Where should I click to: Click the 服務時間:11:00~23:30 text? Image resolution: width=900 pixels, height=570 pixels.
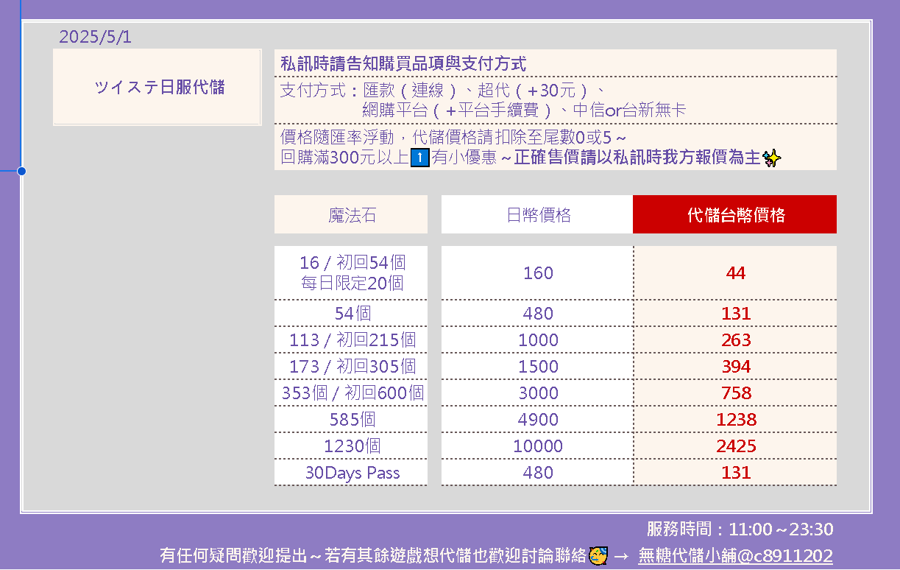point(740,529)
